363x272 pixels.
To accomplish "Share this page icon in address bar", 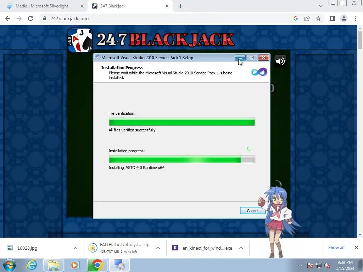I will tap(307, 18).
